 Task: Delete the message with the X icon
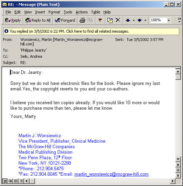(x=118, y=20)
